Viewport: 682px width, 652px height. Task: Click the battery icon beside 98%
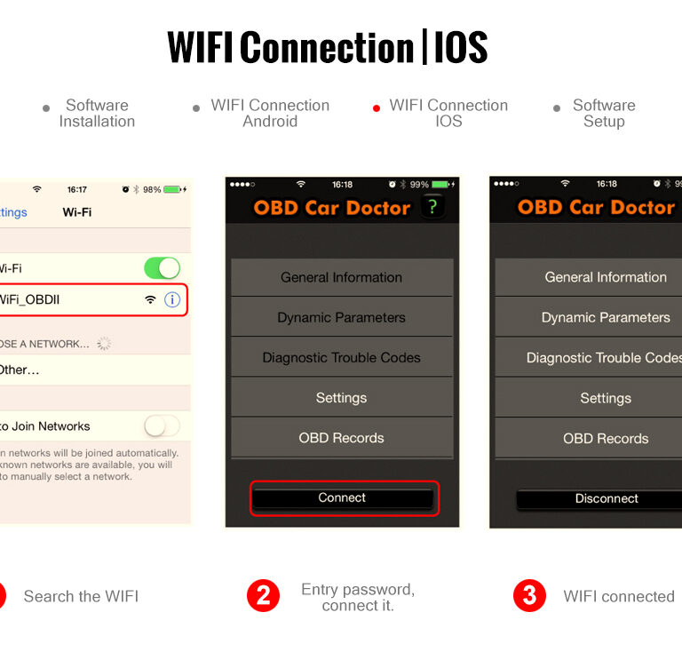(172, 189)
